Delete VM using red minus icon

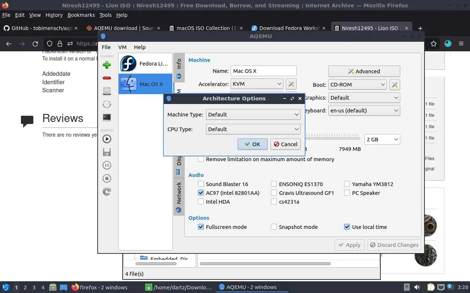[x=107, y=78]
